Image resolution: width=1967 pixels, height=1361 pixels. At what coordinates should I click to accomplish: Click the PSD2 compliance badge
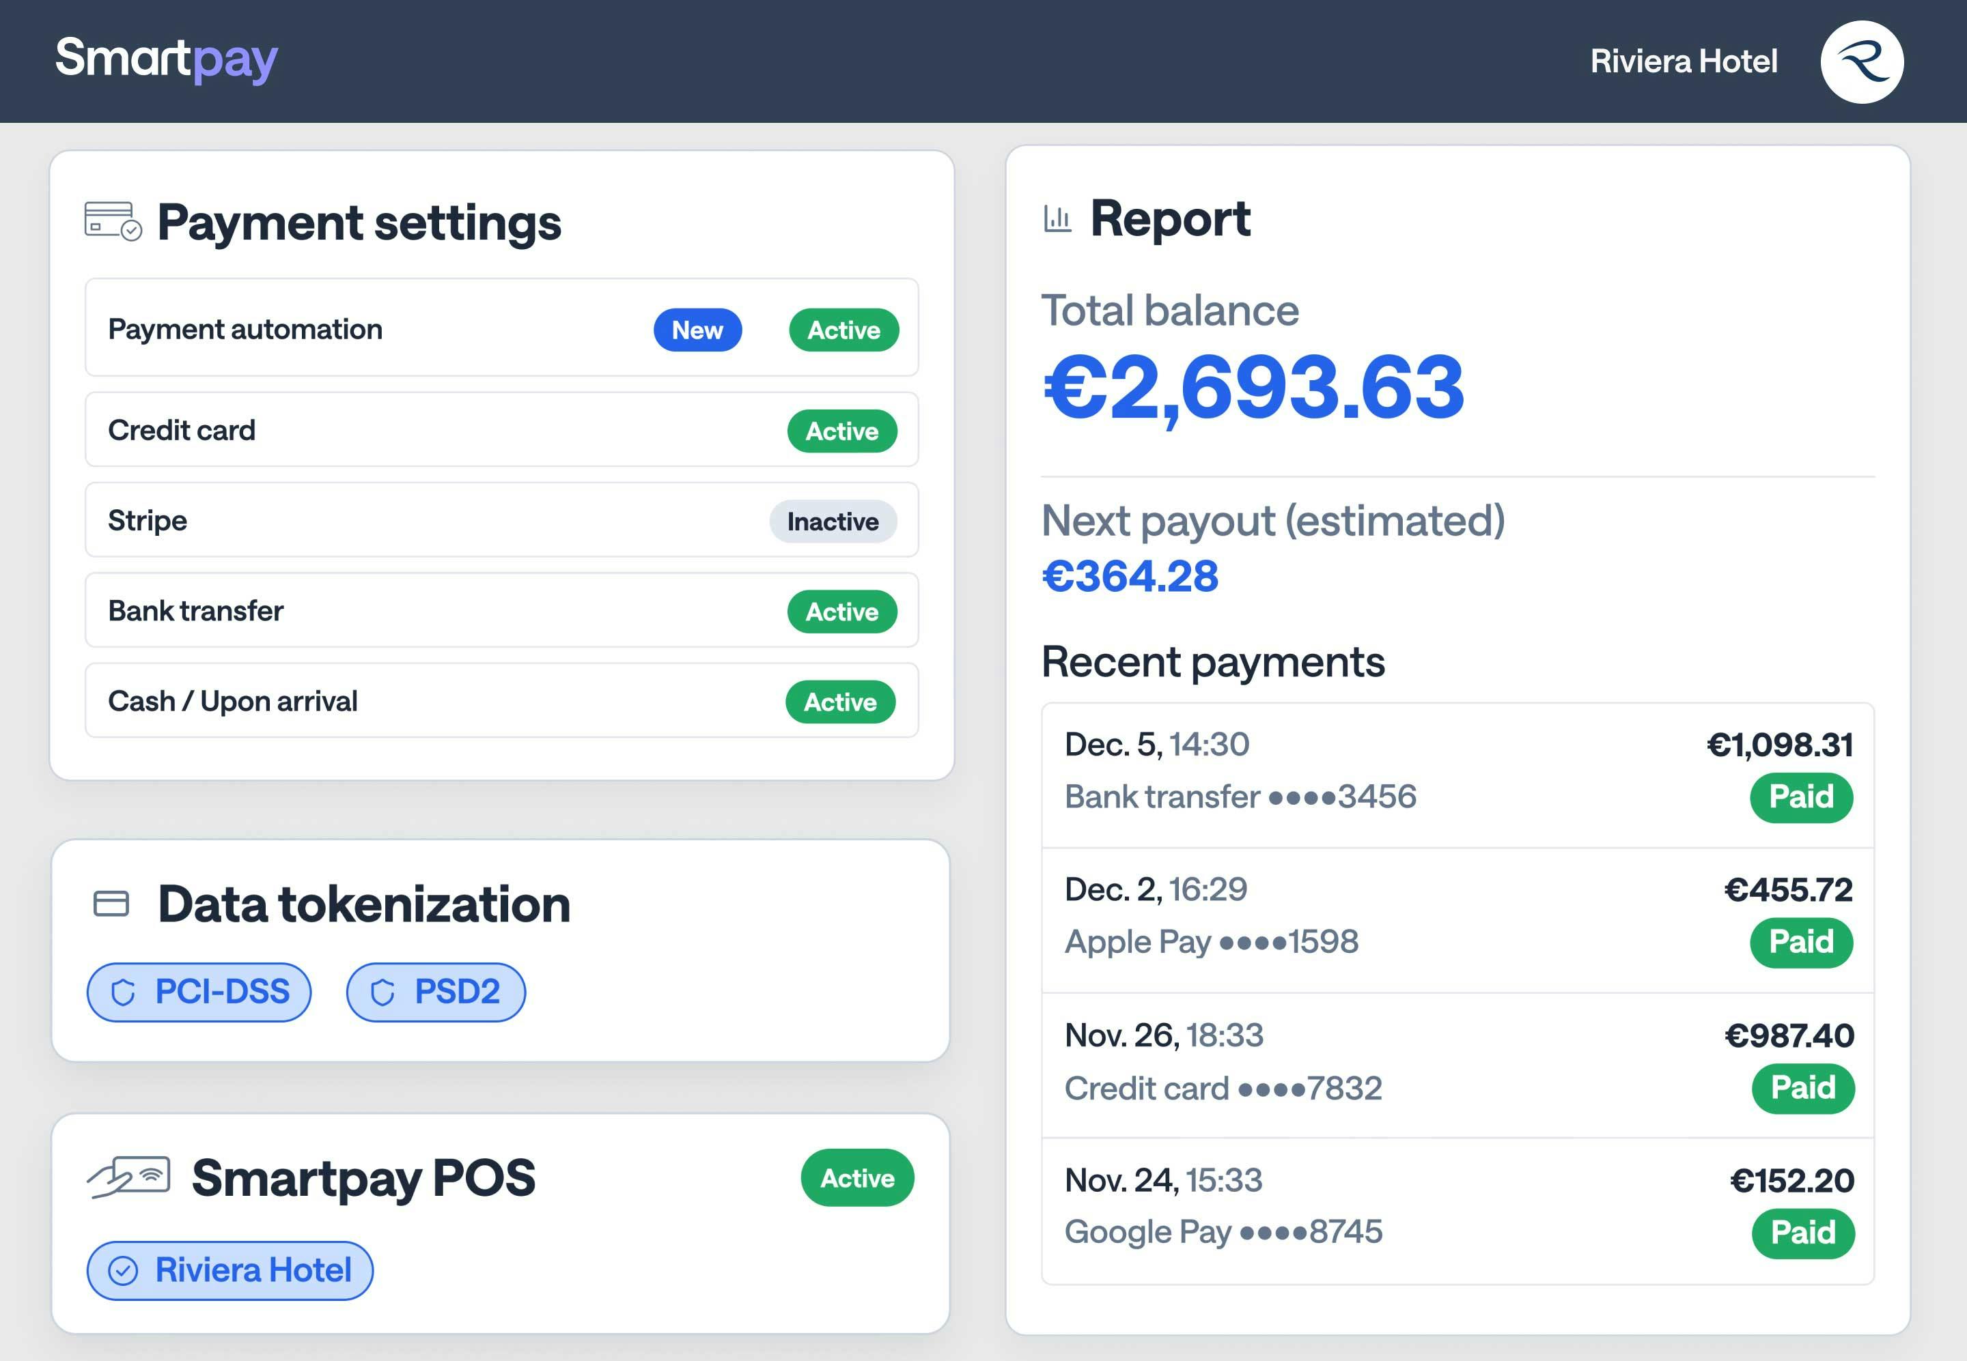435,991
